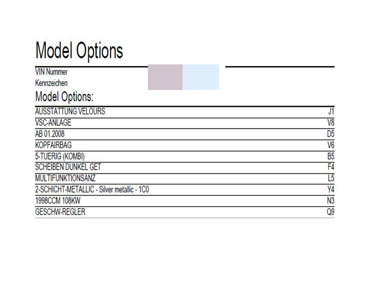Viewport: 374px width, 281px height.
Task: Click option code J1
Action: click(331, 111)
